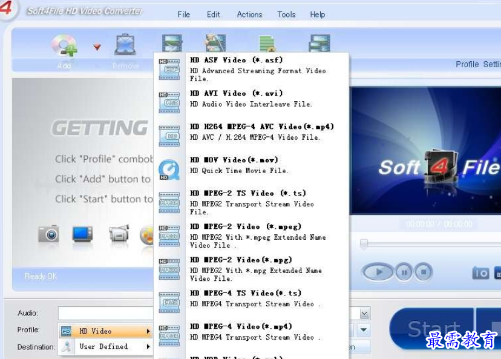Move the preview seek slider handle
This screenshot has width=501, height=359.
click(364, 244)
